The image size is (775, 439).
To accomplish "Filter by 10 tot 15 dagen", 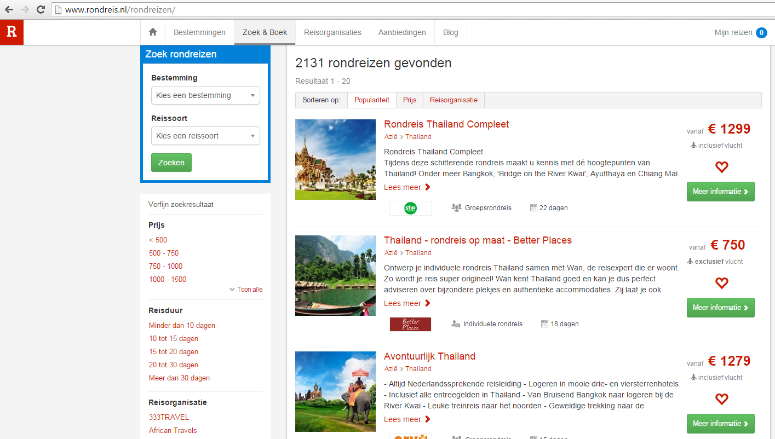I will (174, 338).
